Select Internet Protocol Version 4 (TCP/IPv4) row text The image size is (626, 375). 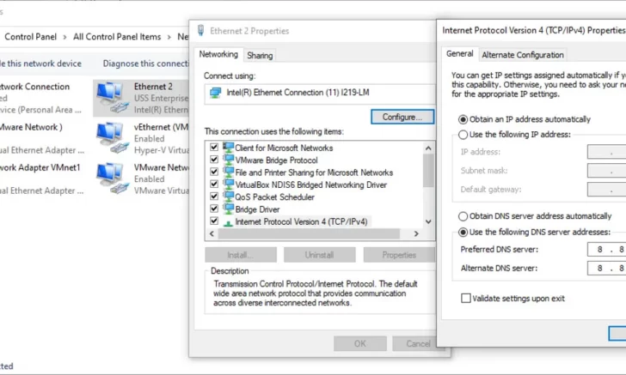[x=301, y=221]
